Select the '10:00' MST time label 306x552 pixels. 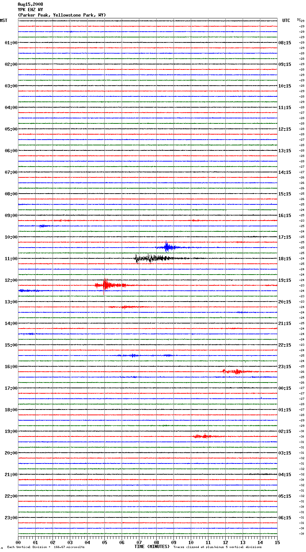click(11, 237)
